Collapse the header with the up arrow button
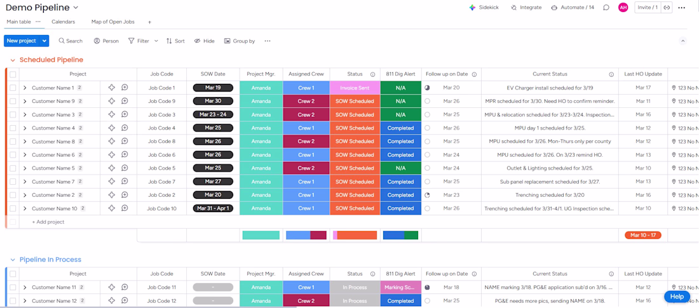Screen dimensions: 699x308 (682, 41)
